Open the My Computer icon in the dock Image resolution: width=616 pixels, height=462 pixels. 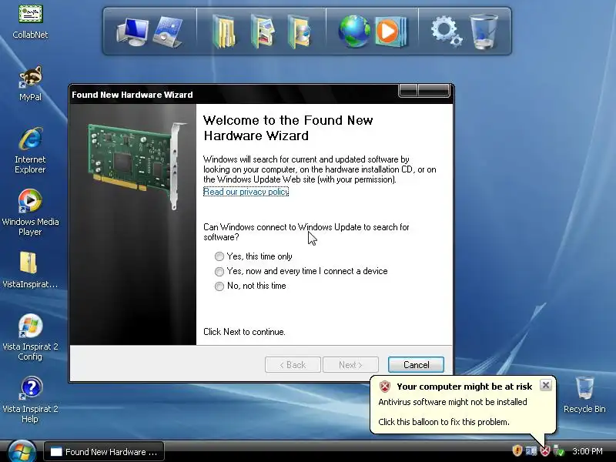coord(132,32)
